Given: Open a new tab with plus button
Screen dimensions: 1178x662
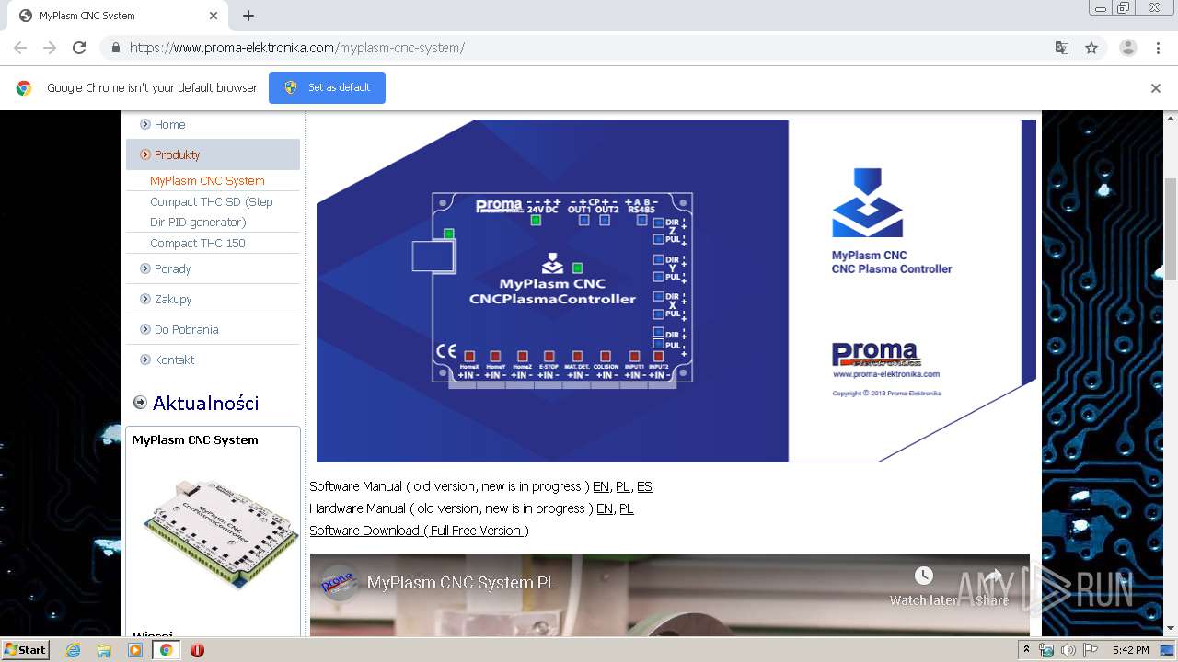Looking at the screenshot, I should coord(248,16).
